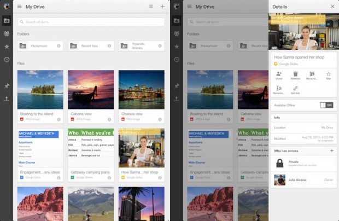Screen dimensions: 339x221
Task: Open the Recent trips folder on left screen
Action: [x=91, y=46]
